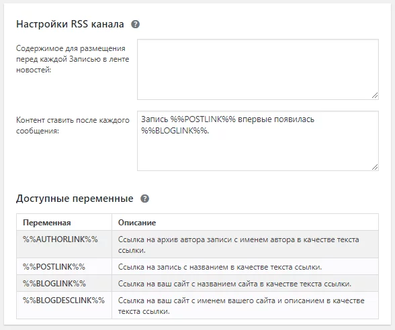Focus the empty textarea before each post
395x330 pixels.
click(258, 70)
